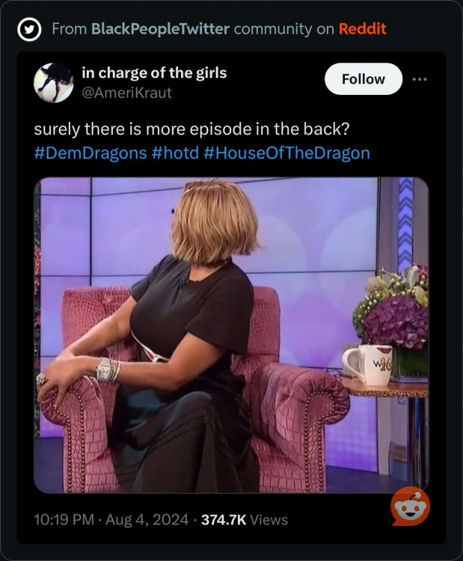Open the #HouseOfTheDragon hashtag
The image size is (463, 561).
286,153
